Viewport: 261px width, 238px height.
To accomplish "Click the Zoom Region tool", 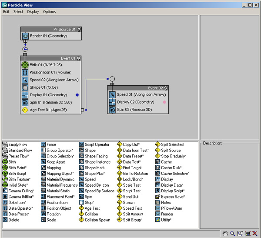I will 240,234.
